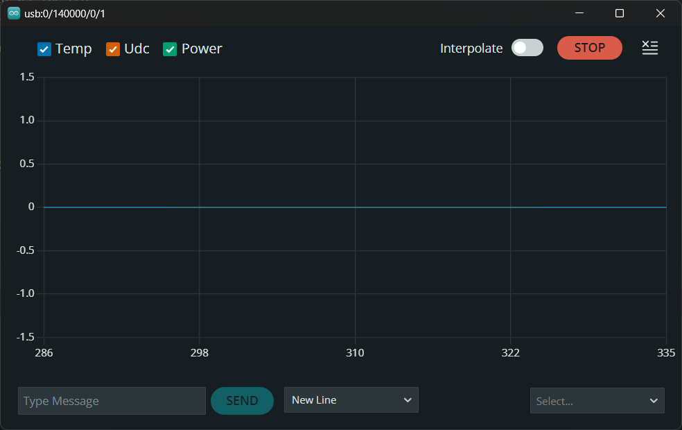The image size is (682, 430).
Task: Clear the plot using the clear-lines icon
Action: [649, 48]
